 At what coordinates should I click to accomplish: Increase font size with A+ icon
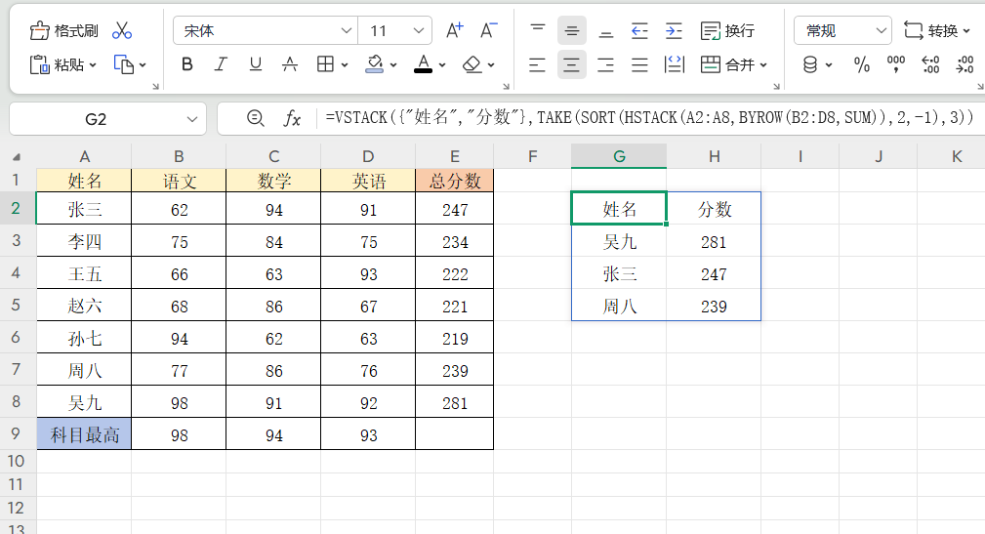pos(455,30)
